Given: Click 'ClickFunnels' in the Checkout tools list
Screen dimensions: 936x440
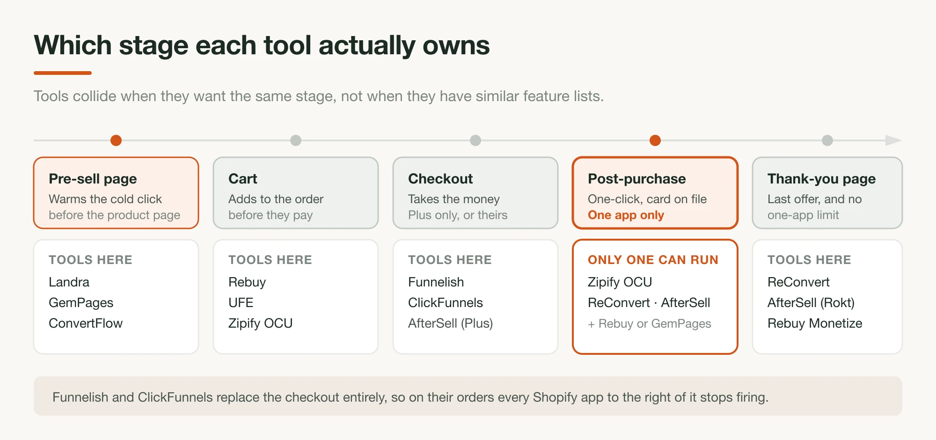Looking at the screenshot, I should coord(446,303).
